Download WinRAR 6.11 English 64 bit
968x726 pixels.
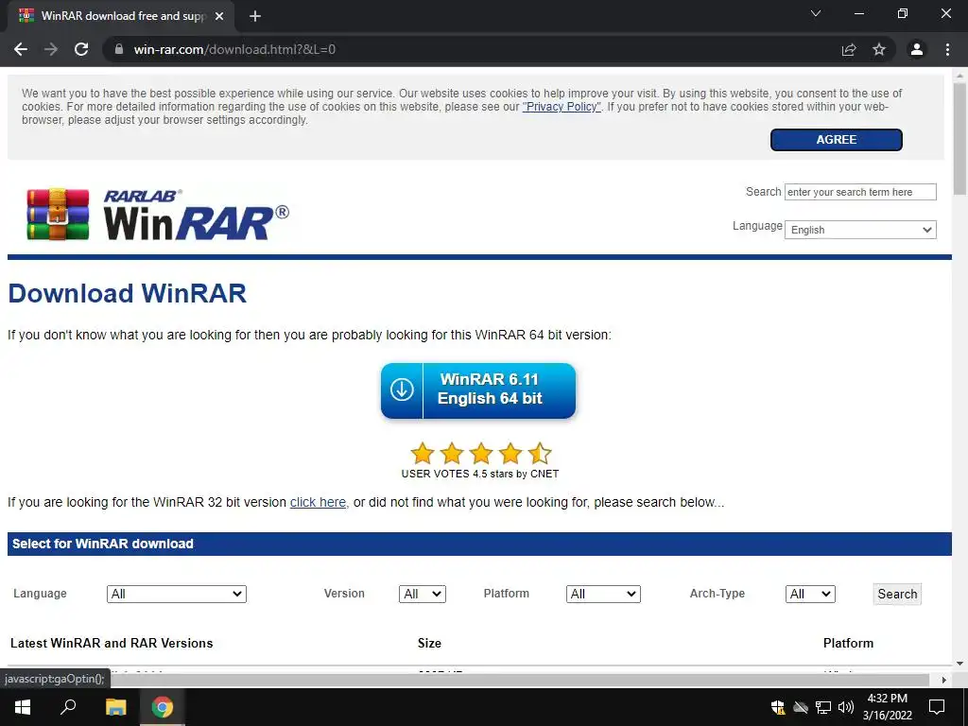(478, 390)
